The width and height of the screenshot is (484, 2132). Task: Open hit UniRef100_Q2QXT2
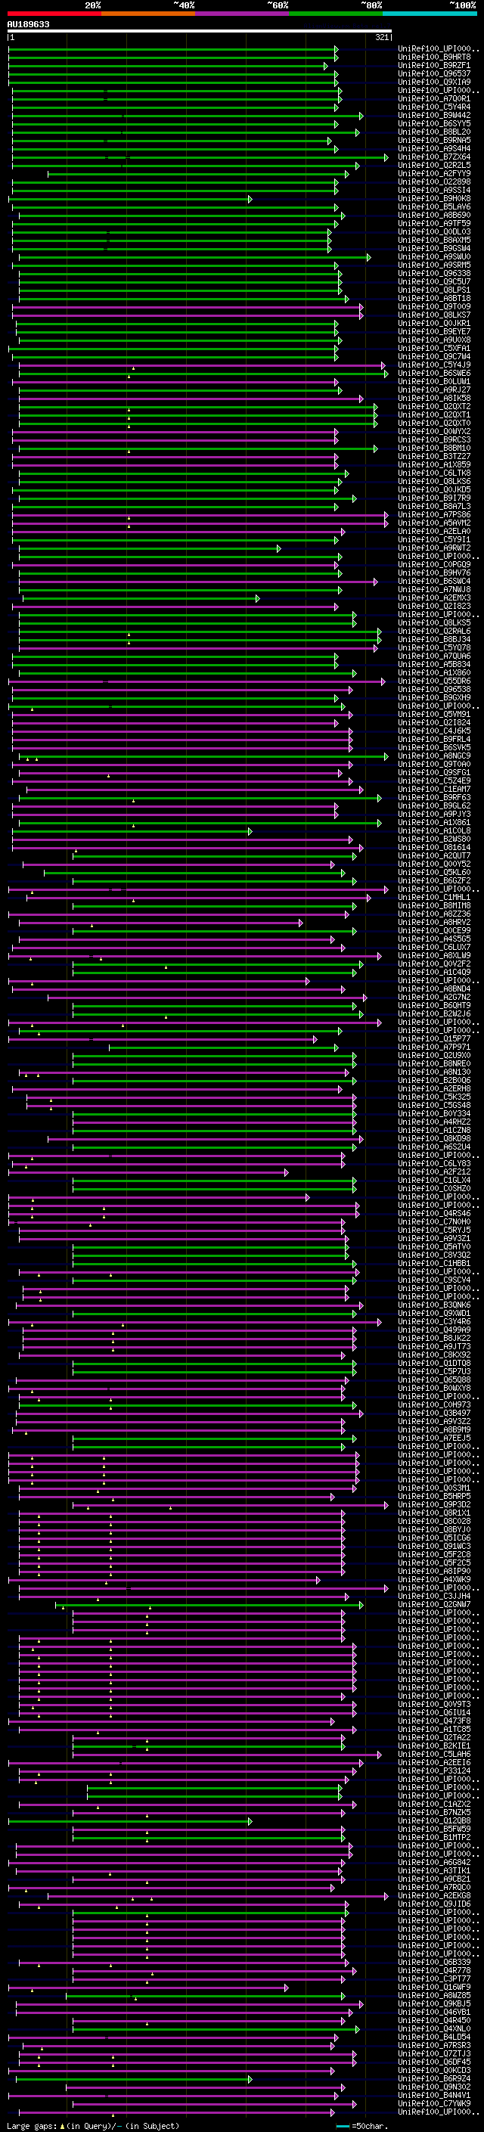pos(434,406)
